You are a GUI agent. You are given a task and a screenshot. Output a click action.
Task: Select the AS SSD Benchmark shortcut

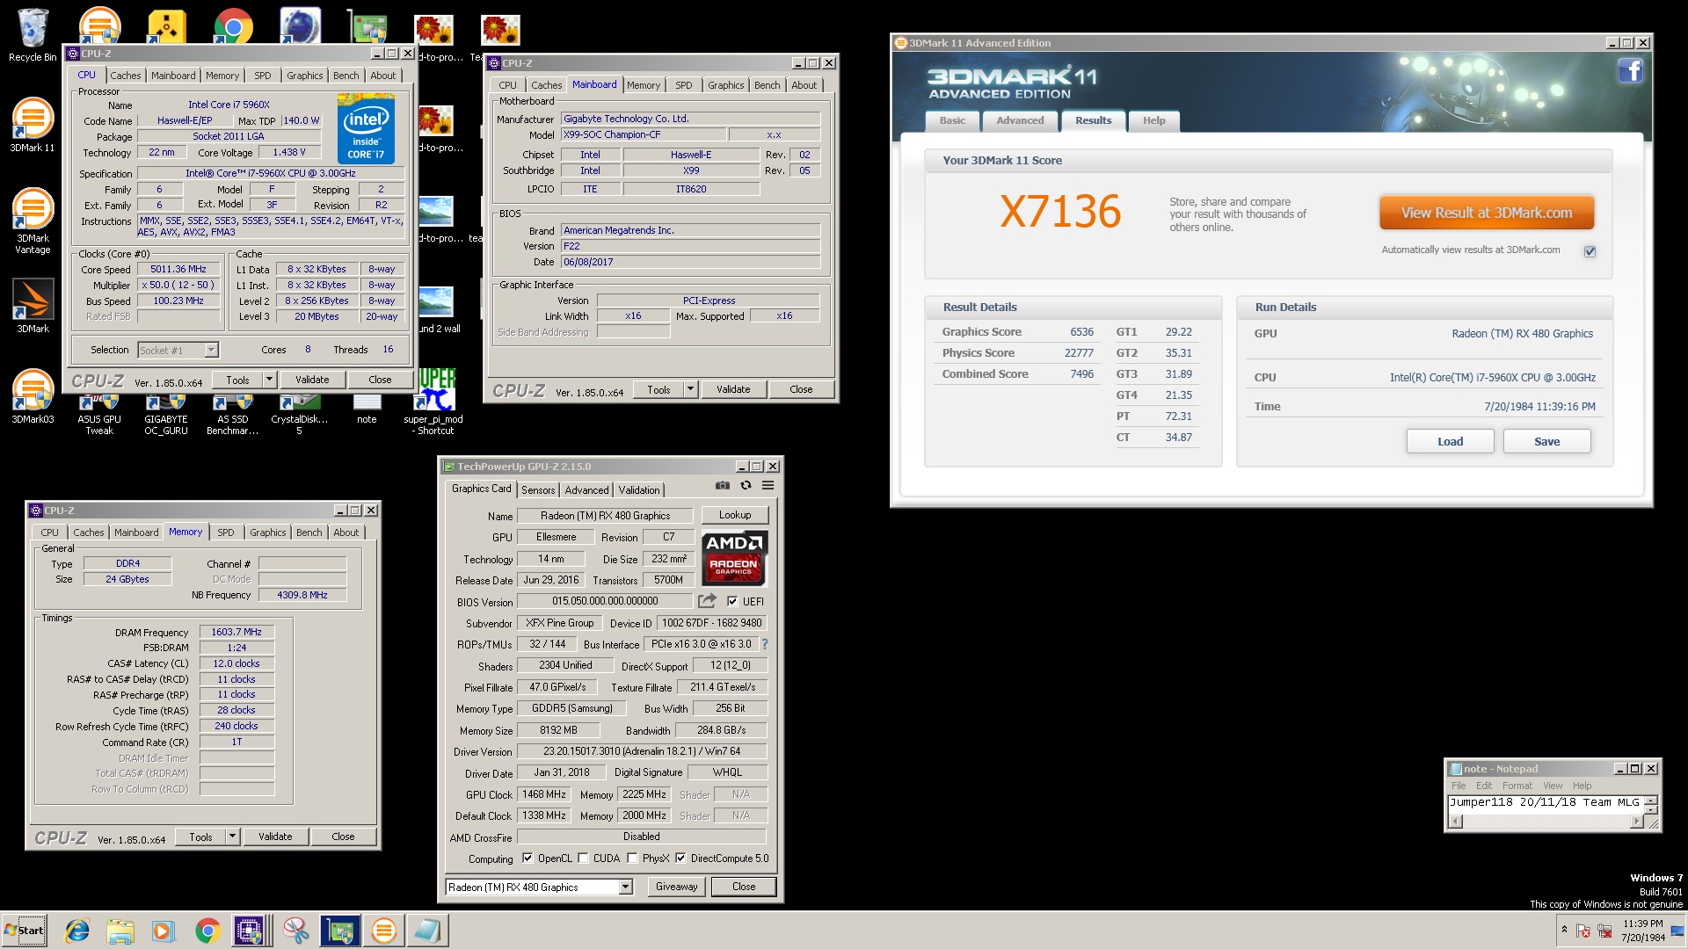(233, 415)
